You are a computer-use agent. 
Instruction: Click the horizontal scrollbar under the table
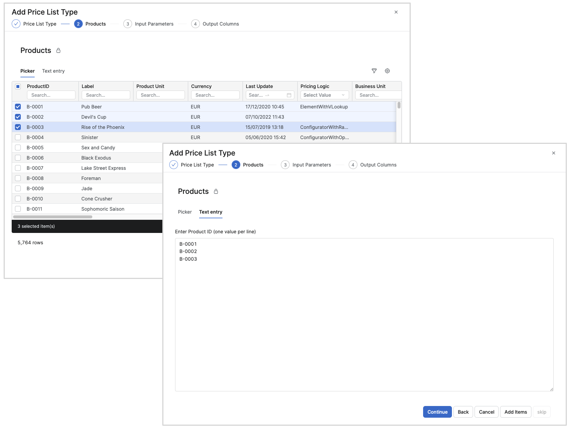(53, 217)
